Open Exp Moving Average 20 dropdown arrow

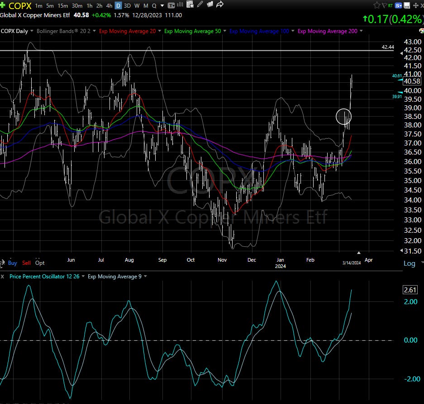tap(160, 31)
